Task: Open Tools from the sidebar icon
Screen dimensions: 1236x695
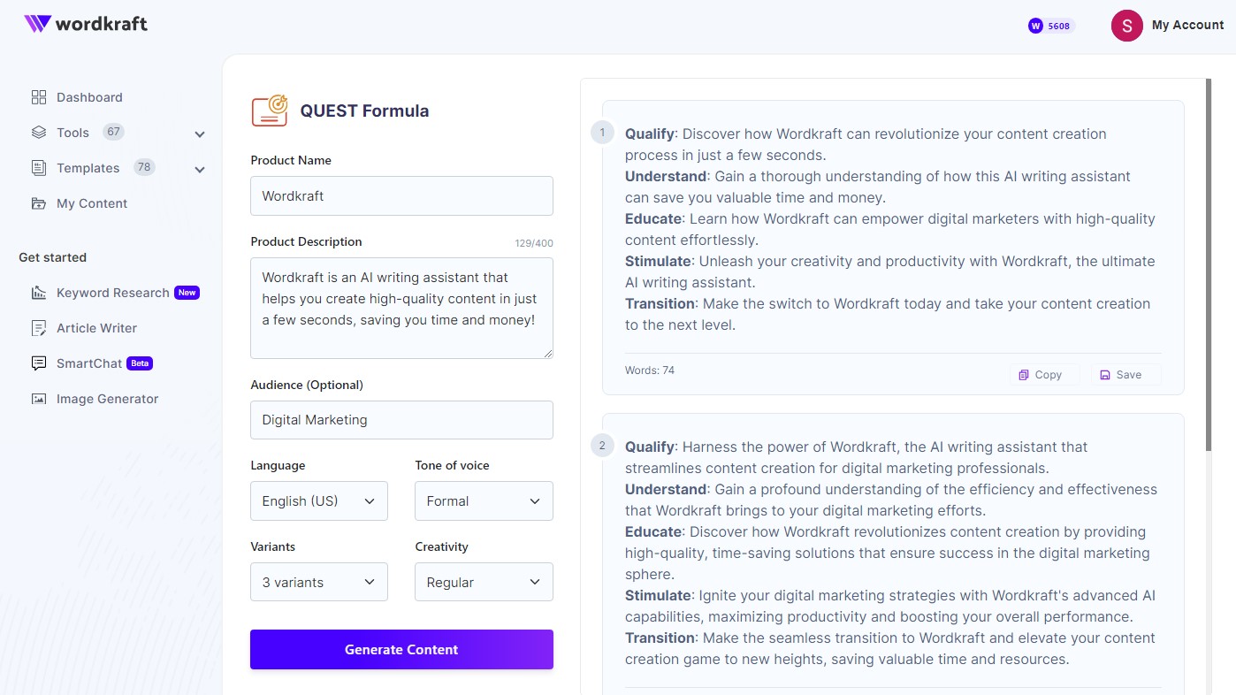Action: 37,132
